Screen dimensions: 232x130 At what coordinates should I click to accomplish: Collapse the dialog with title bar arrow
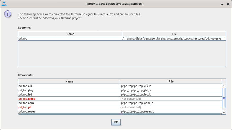tap(221, 4)
